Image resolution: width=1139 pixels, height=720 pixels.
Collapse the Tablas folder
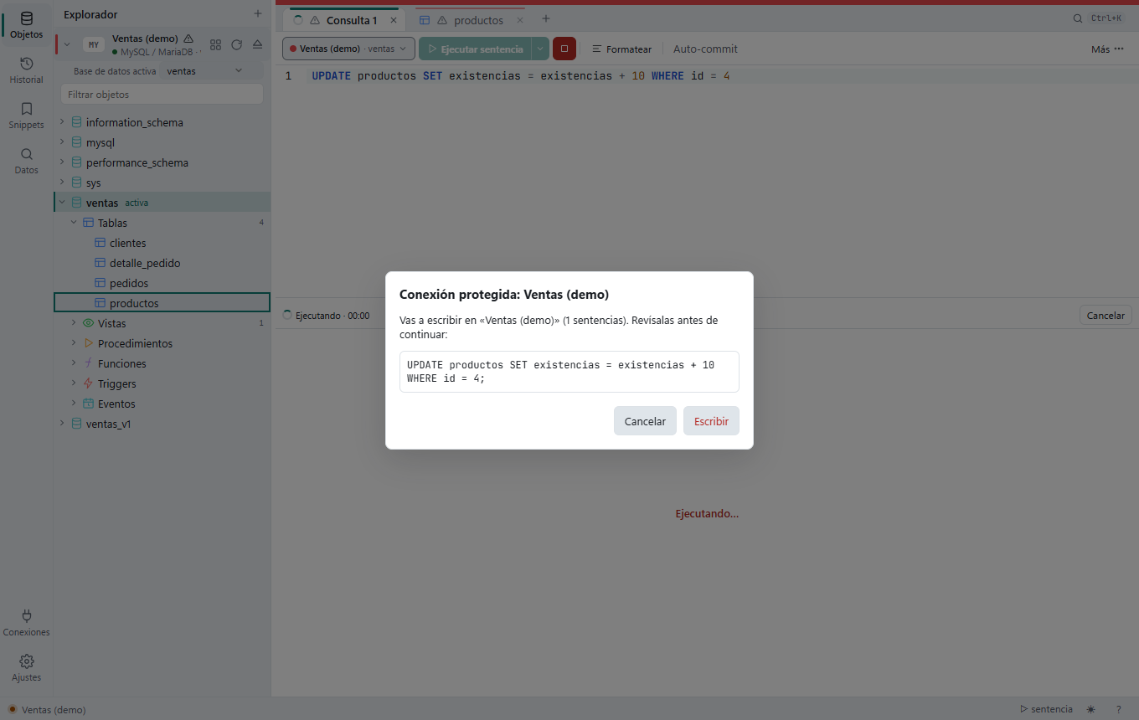[x=74, y=223]
